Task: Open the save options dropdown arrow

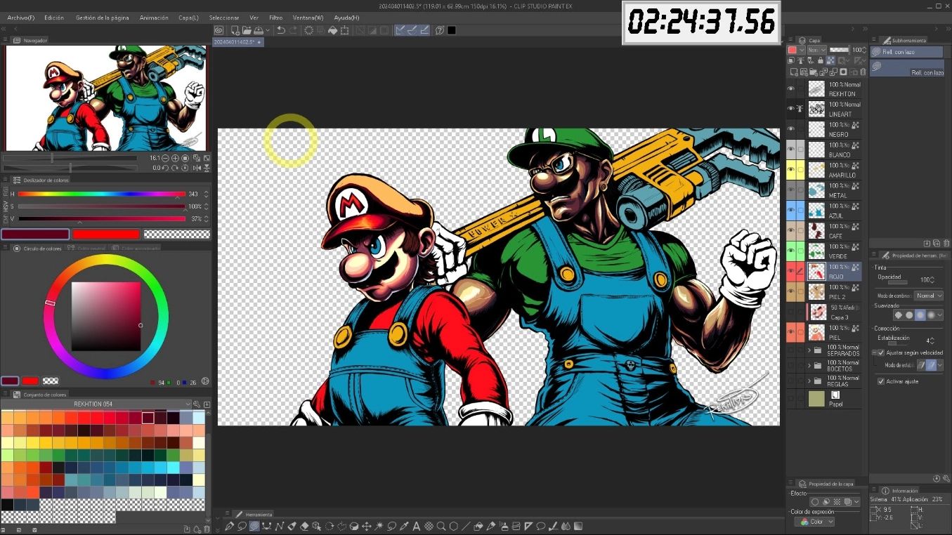Action: click(x=268, y=30)
